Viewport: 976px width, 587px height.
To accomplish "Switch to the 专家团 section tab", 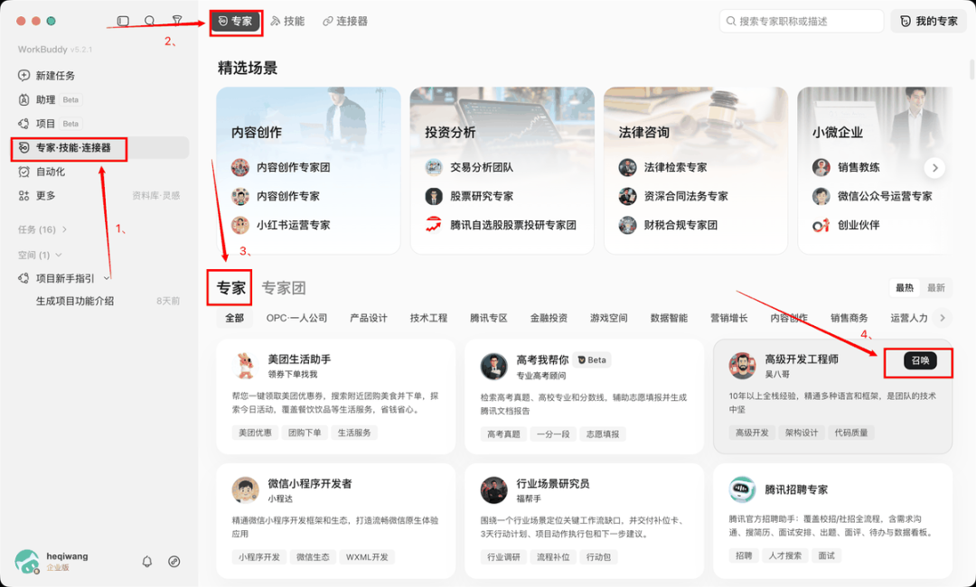I will pos(283,288).
